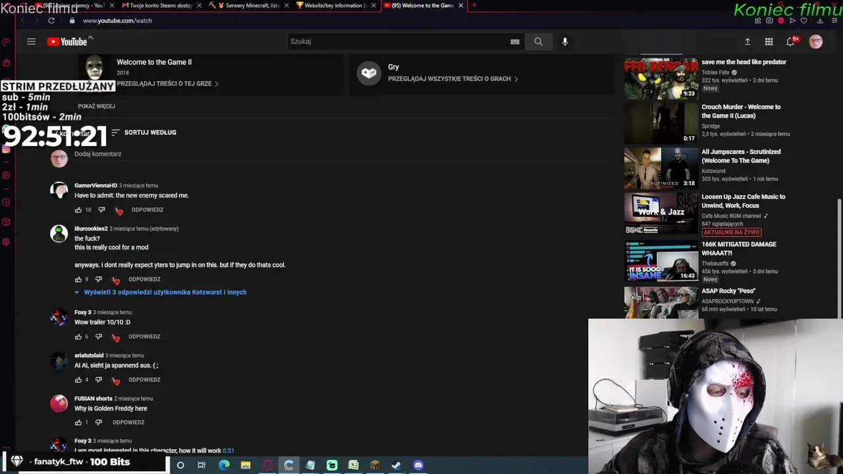843x474 pixels.
Task: Click the magnifier search button
Action: point(538,41)
